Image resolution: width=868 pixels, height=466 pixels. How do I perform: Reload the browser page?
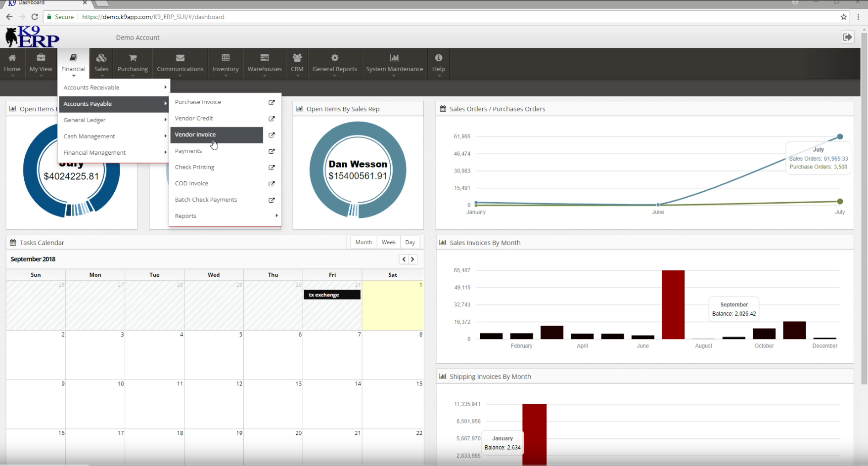click(35, 17)
